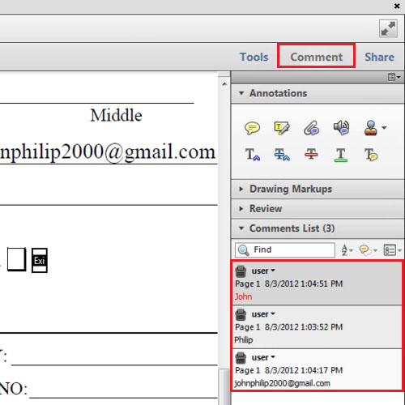
Task: Click the Find comments search field
Action: (x=285, y=249)
